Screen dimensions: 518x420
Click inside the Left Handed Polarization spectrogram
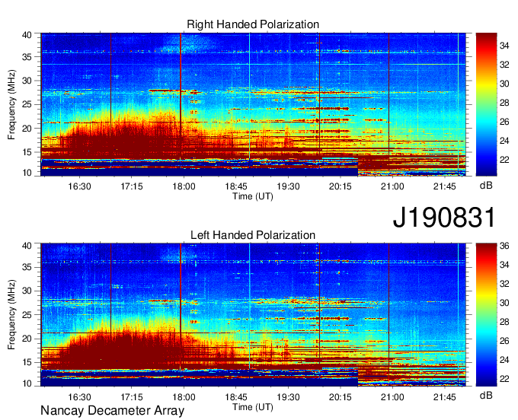coord(253,315)
